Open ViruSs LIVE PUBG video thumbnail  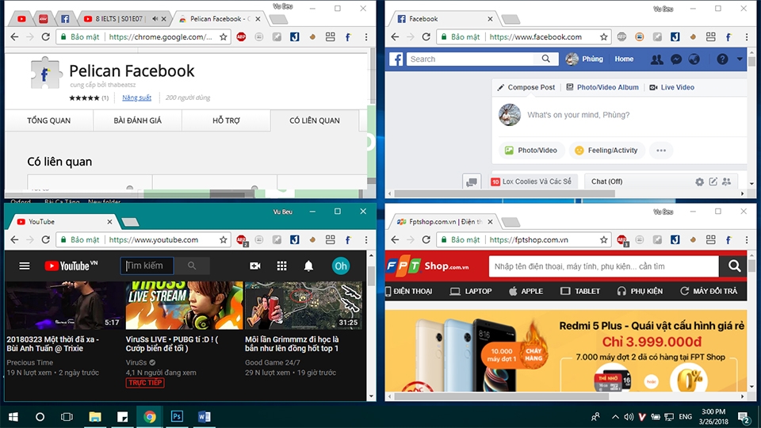click(184, 306)
